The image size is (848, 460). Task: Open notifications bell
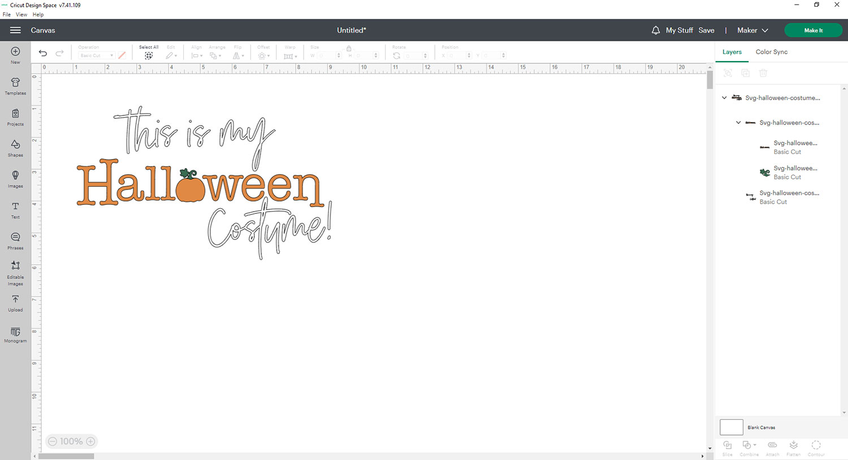click(656, 31)
